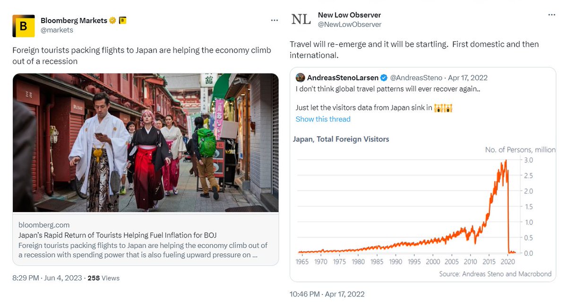Click Show this thread link
This screenshot has width=567, height=303.
[x=323, y=119]
